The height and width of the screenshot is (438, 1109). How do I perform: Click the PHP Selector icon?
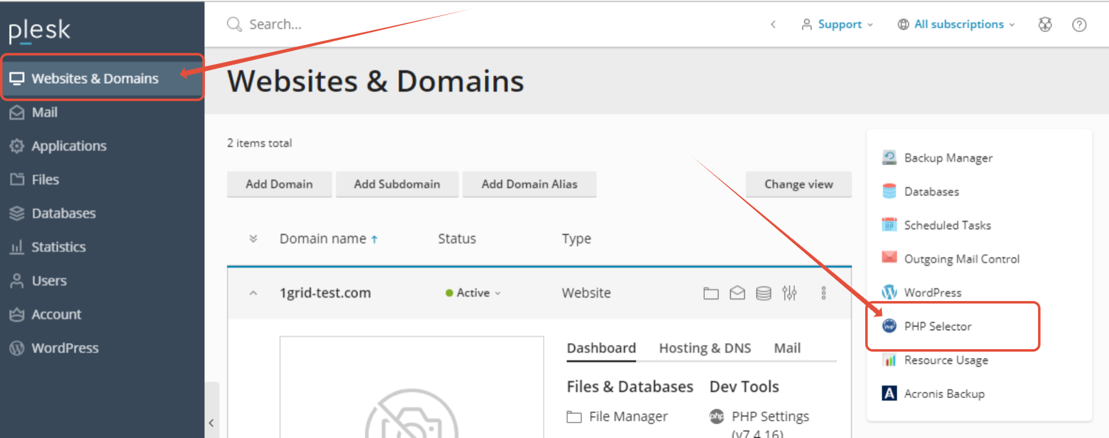(x=889, y=326)
